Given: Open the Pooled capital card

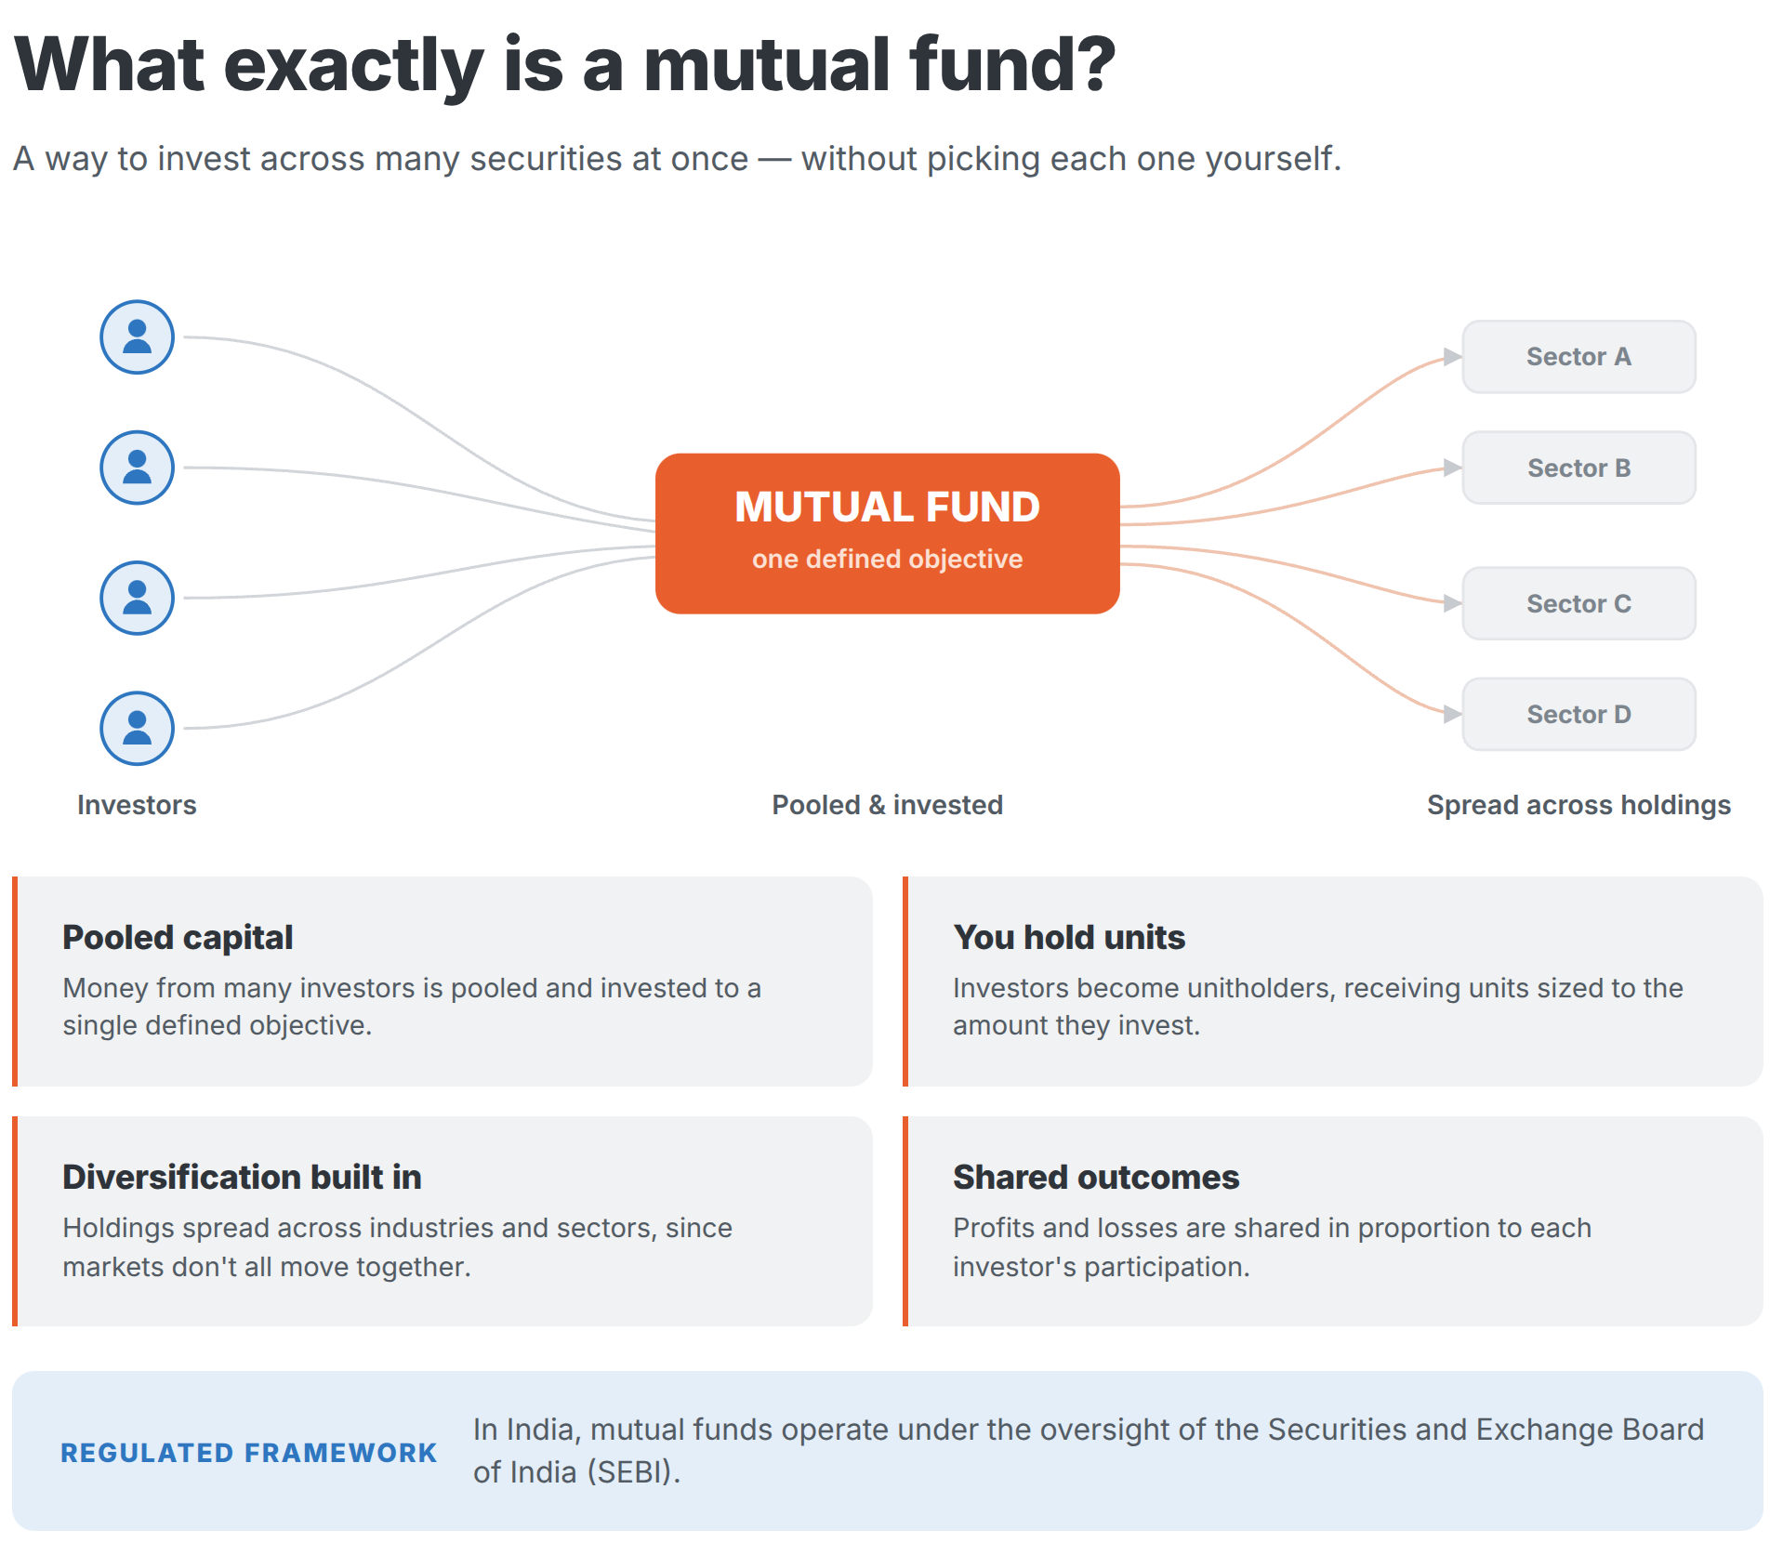Looking at the screenshot, I should click(442, 981).
